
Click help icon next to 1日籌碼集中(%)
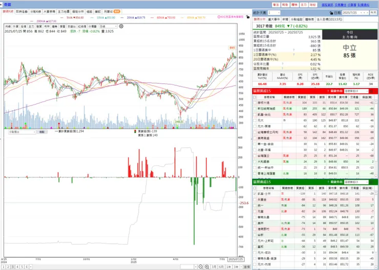pos(293,55)
